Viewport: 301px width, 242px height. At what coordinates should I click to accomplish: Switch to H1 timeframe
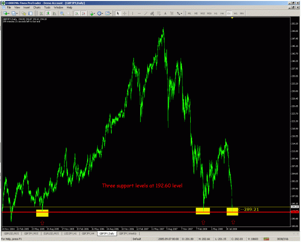216,14
